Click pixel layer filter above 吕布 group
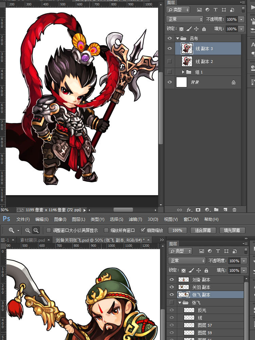Image resolution: width=255 pixels, height=340 pixels. (x=199, y=10)
